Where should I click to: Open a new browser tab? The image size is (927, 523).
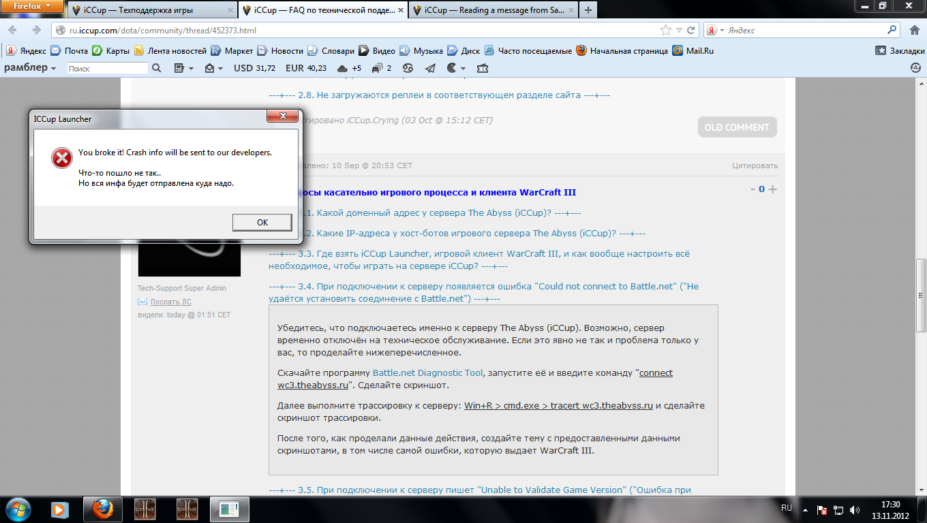(588, 10)
